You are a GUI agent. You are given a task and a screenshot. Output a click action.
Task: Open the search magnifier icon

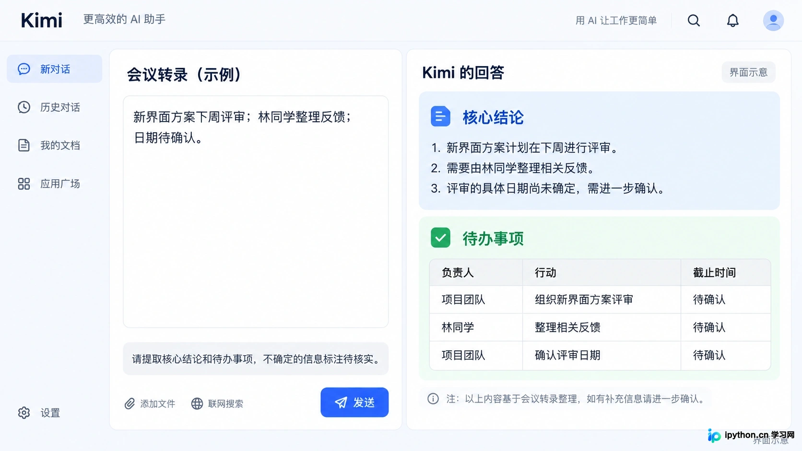(694, 21)
